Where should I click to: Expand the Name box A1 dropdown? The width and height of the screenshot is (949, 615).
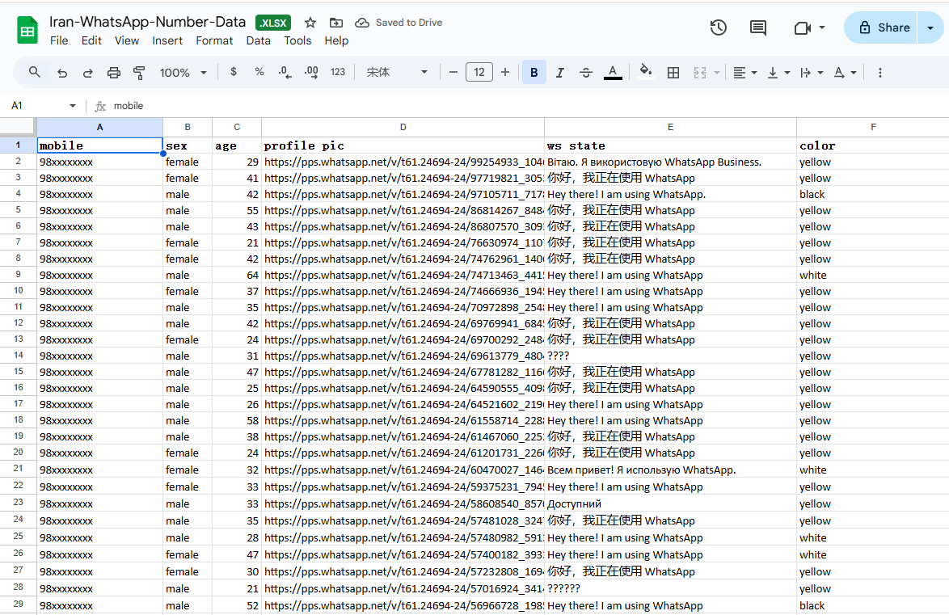point(73,105)
